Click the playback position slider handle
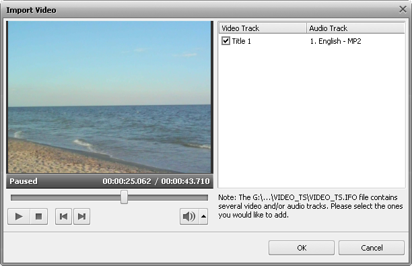412x266 pixels. tap(124, 197)
